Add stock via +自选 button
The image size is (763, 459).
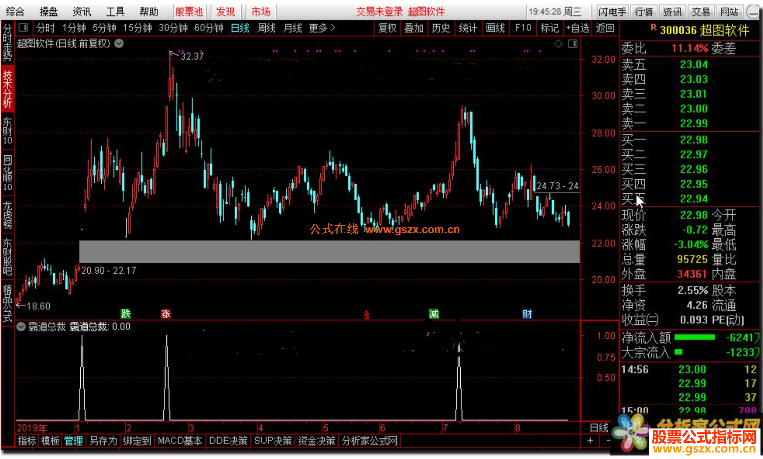[578, 28]
